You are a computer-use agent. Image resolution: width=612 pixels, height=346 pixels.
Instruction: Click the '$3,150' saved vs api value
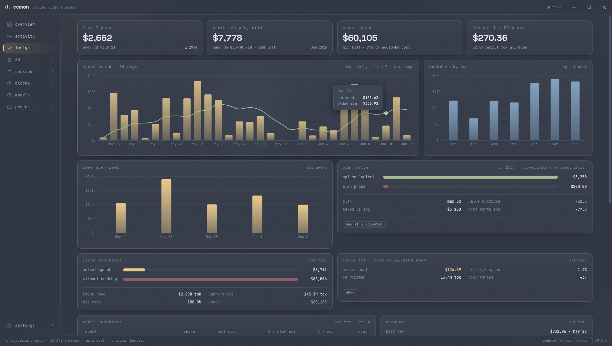tap(454, 209)
